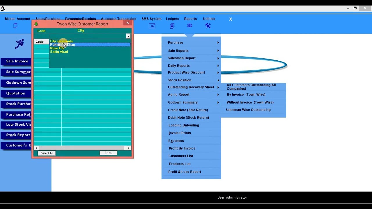Click the Reports eye icon
372x209 pixels.
click(x=189, y=26)
